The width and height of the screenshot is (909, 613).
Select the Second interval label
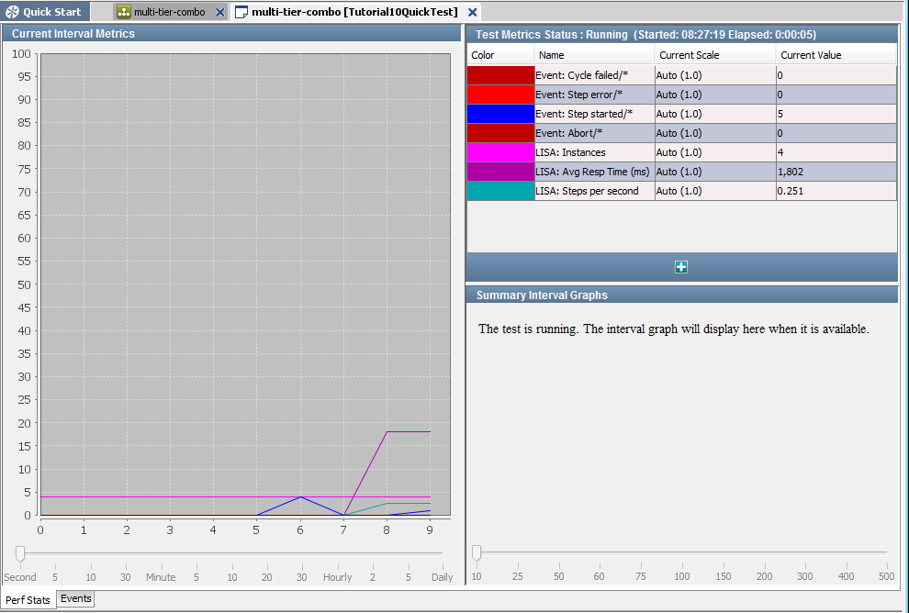20,576
